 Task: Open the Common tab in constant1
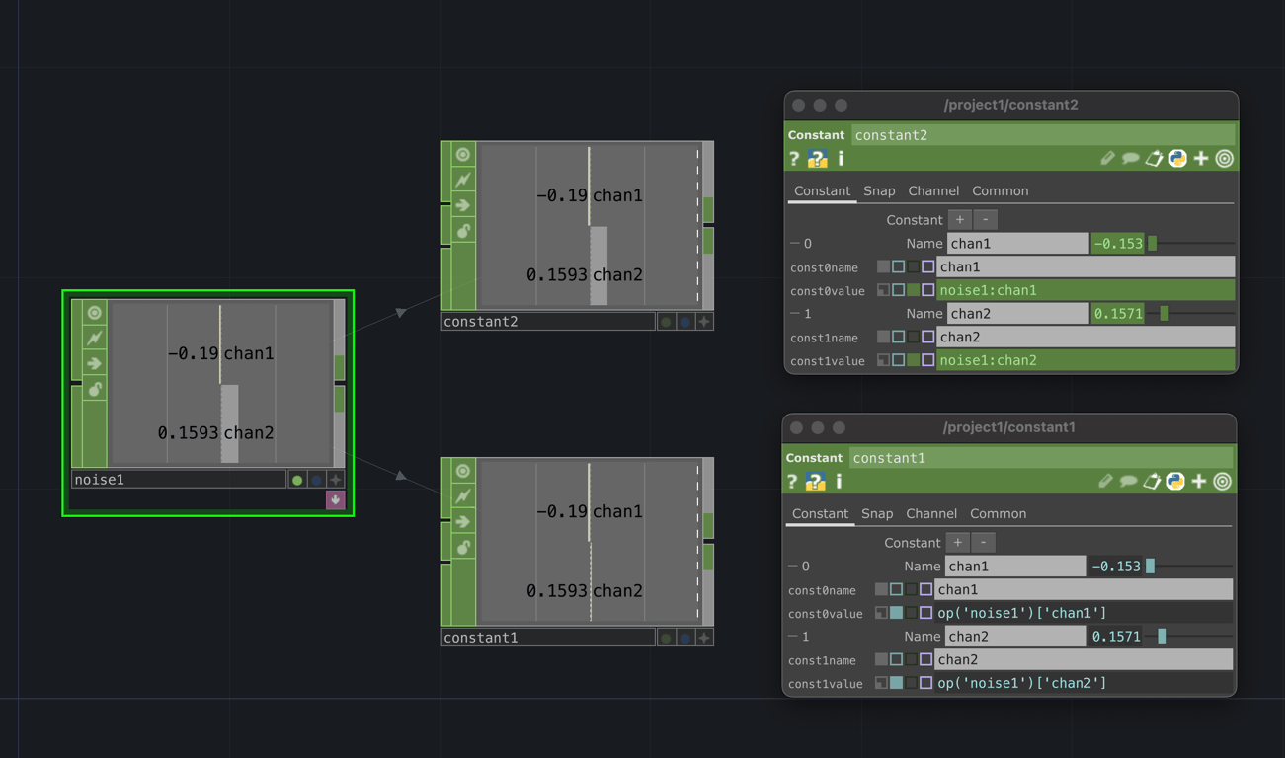(999, 513)
